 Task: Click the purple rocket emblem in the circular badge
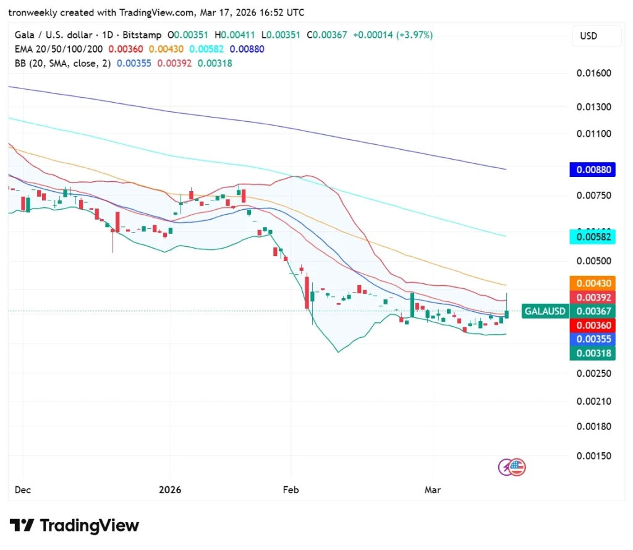click(x=505, y=467)
